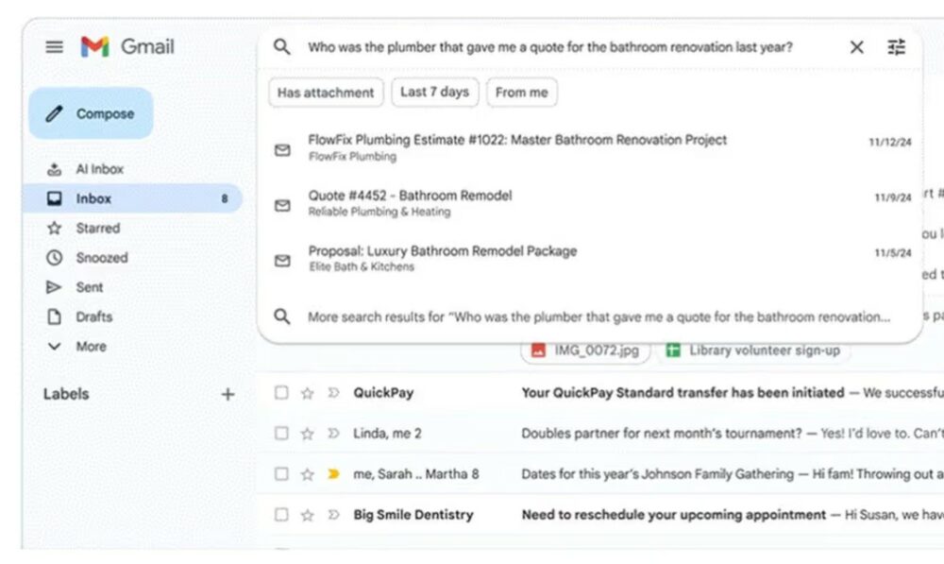Apply the Has attachment filter chip
The height and width of the screenshot is (564, 944).
[326, 93]
